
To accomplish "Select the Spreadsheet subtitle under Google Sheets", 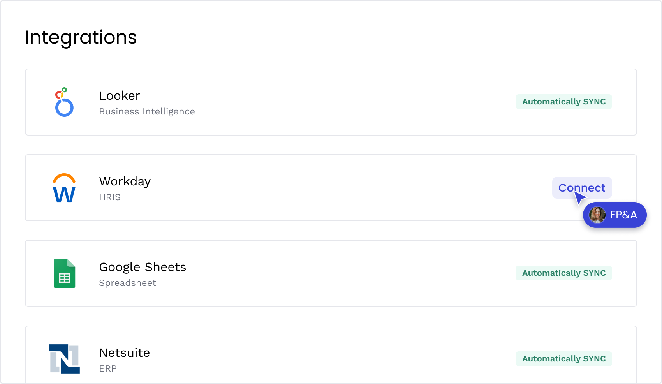I will click(x=127, y=283).
